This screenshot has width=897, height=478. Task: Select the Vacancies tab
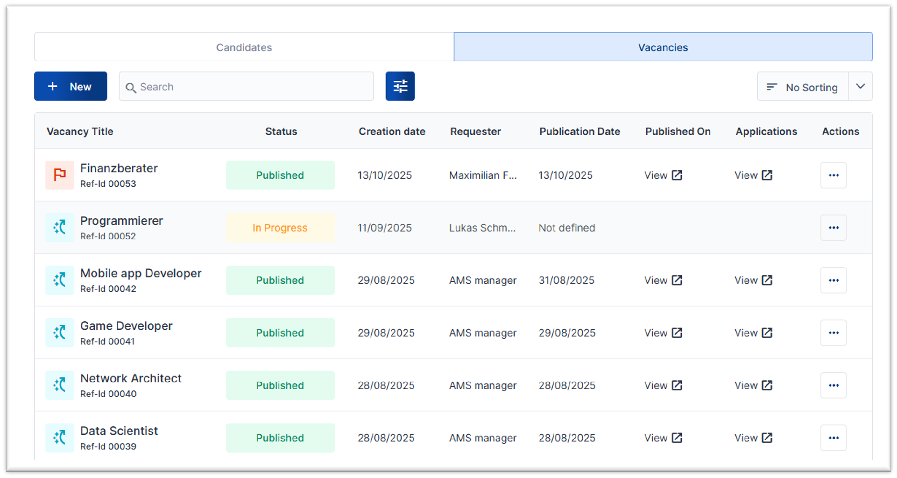[x=662, y=47]
